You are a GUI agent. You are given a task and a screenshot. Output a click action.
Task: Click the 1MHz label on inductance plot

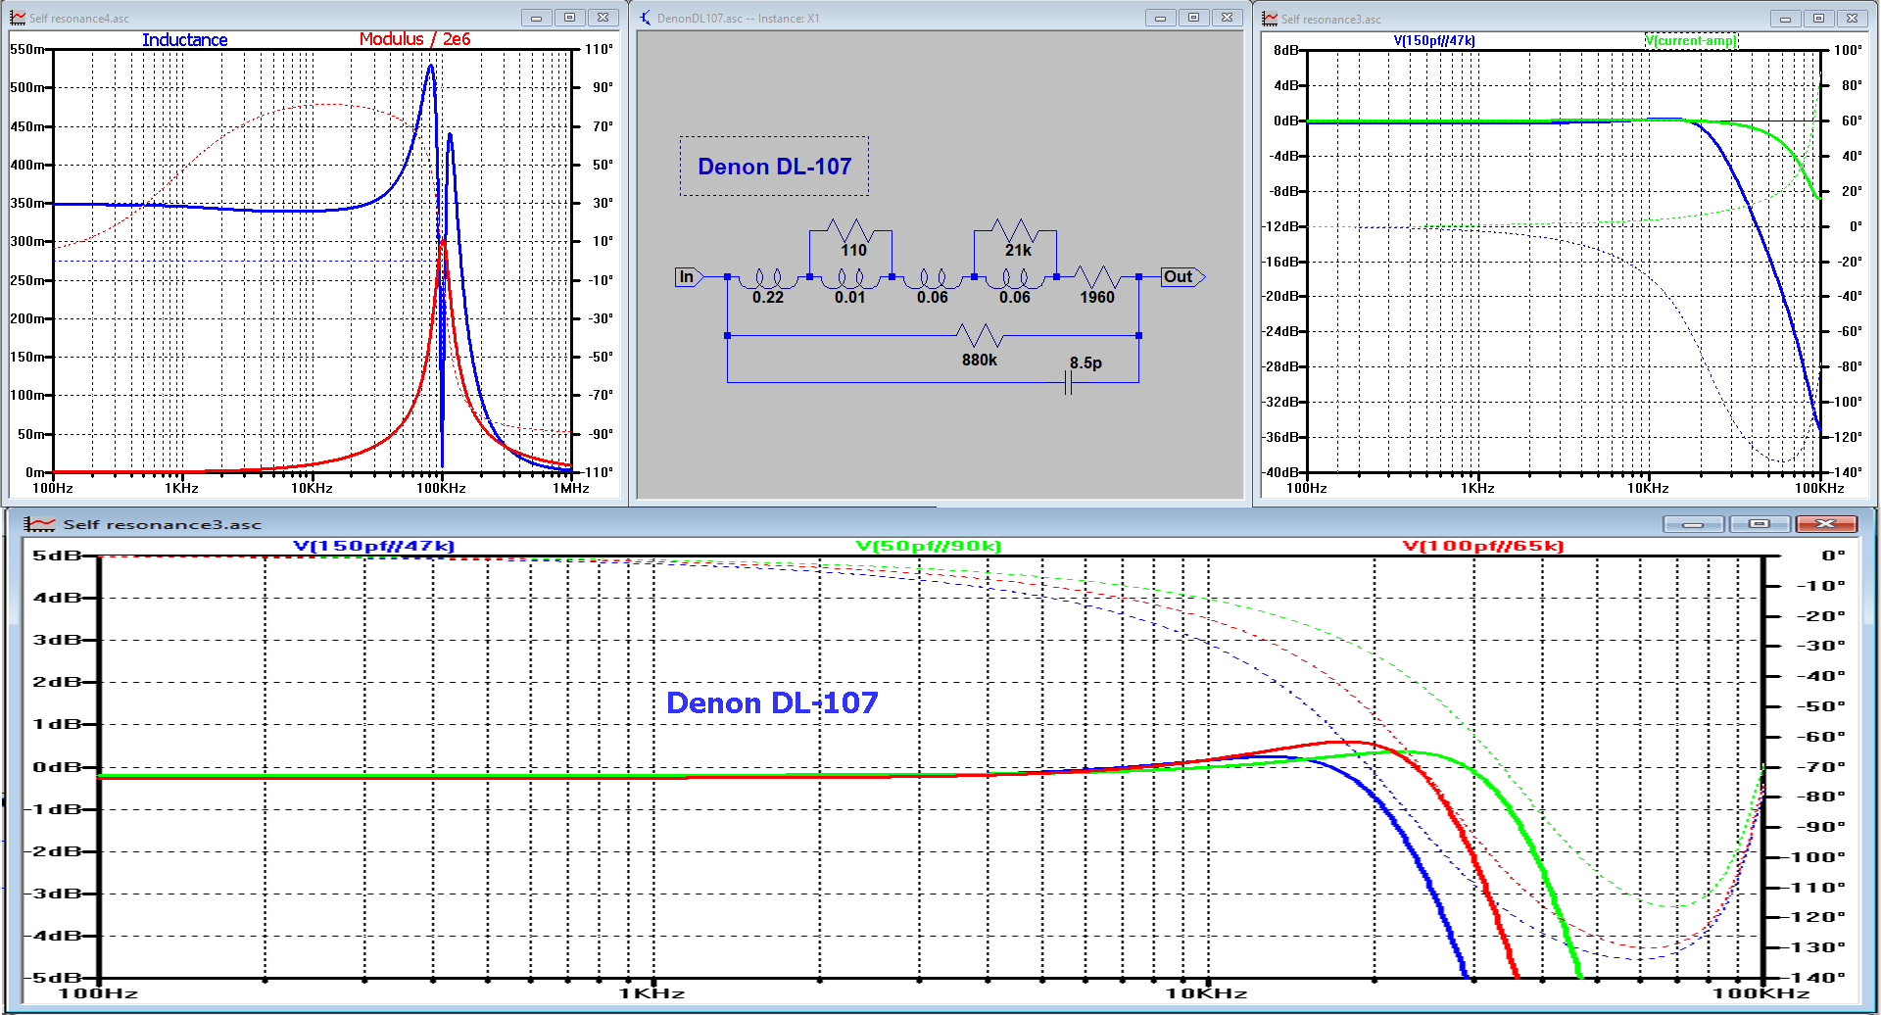pos(571,488)
